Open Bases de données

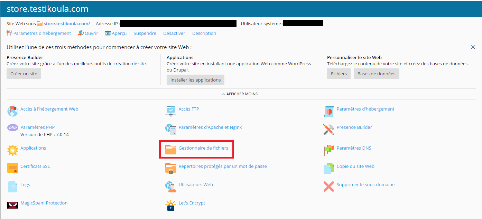[376, 73]
